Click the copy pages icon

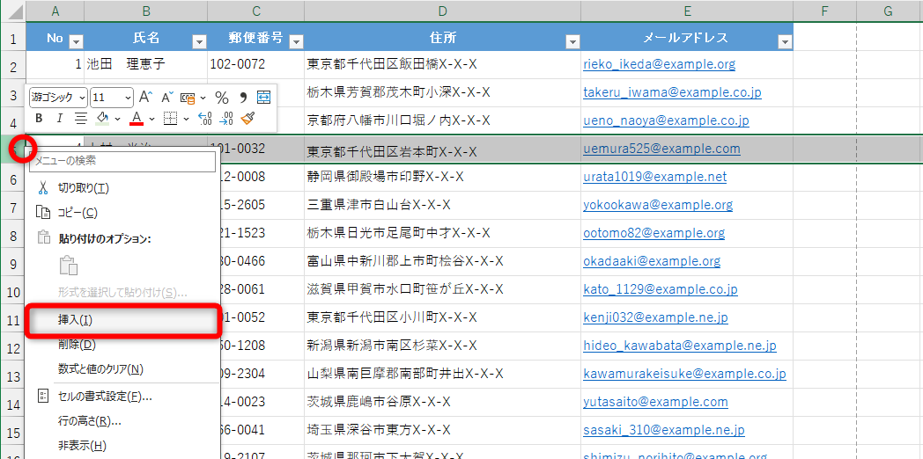click(x=43, y=212)
